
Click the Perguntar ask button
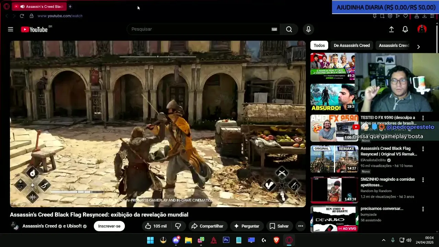(x=247, y=226)
